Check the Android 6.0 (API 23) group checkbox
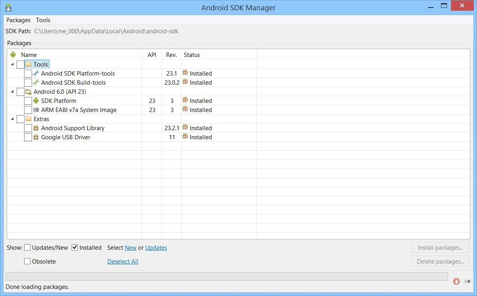Image resolution: width=477 pixels, height=296 pixels. click(x=21, y=92)
